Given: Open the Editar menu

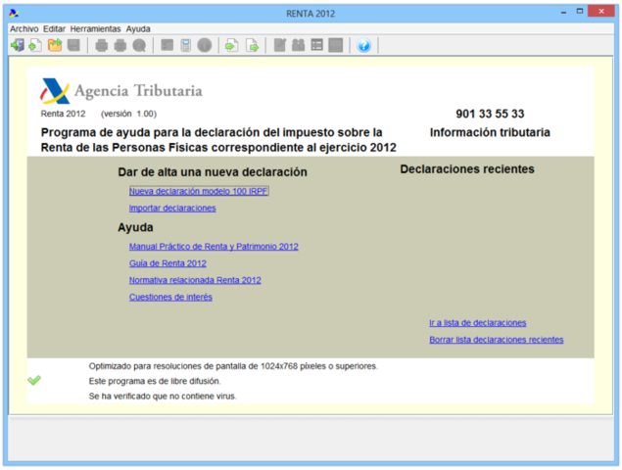Looking at the screenshot, I should [x=54, y=29].
